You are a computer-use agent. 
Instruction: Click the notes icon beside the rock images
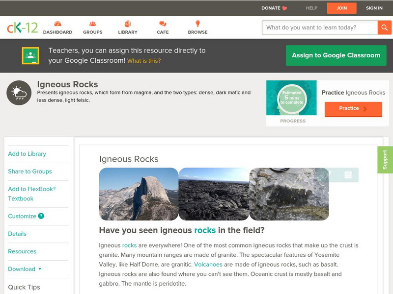(x=348, y=175)
